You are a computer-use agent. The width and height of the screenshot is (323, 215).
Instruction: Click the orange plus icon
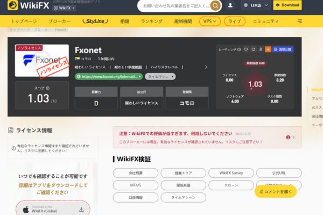click(268, 49)
